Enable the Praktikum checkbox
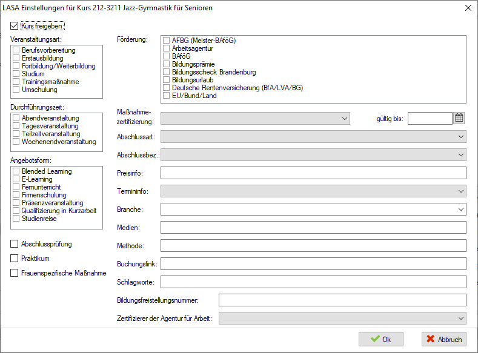This screenshot has width=478, height=353. (x=15, y=259)
